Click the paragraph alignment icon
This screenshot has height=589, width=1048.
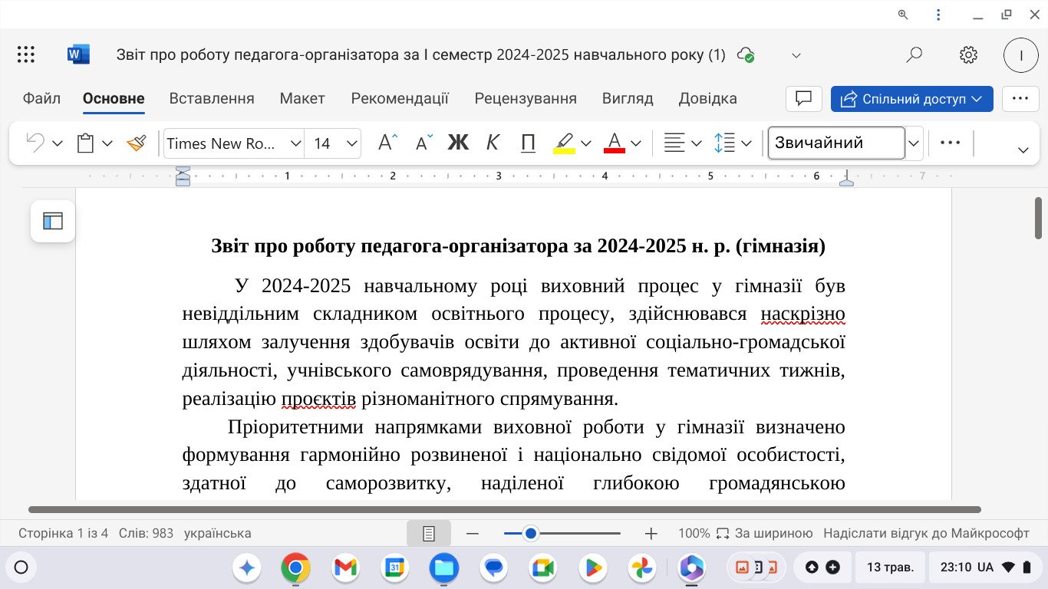pyautogui.click(x=674, y=143)
